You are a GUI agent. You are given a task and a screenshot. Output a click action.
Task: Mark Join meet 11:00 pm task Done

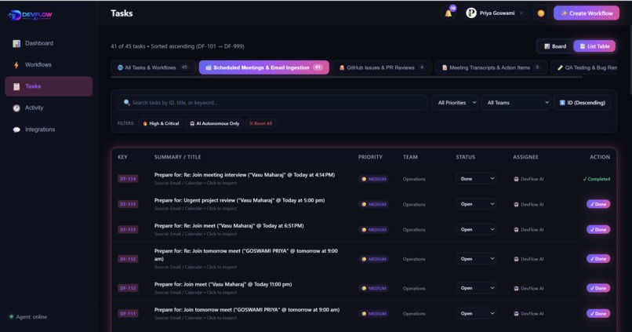(x=598, y=288)
